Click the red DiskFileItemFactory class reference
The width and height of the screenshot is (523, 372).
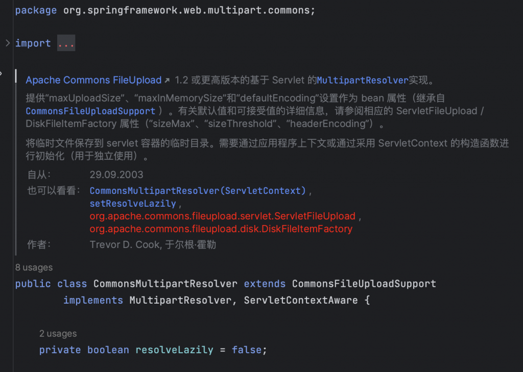(221, 229)
